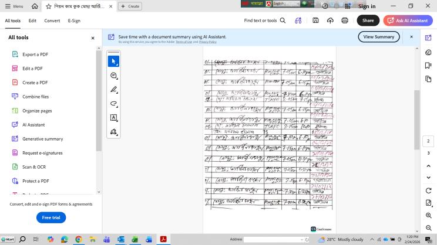
Task: Click the Save file icon
Action: click(316, 21)
